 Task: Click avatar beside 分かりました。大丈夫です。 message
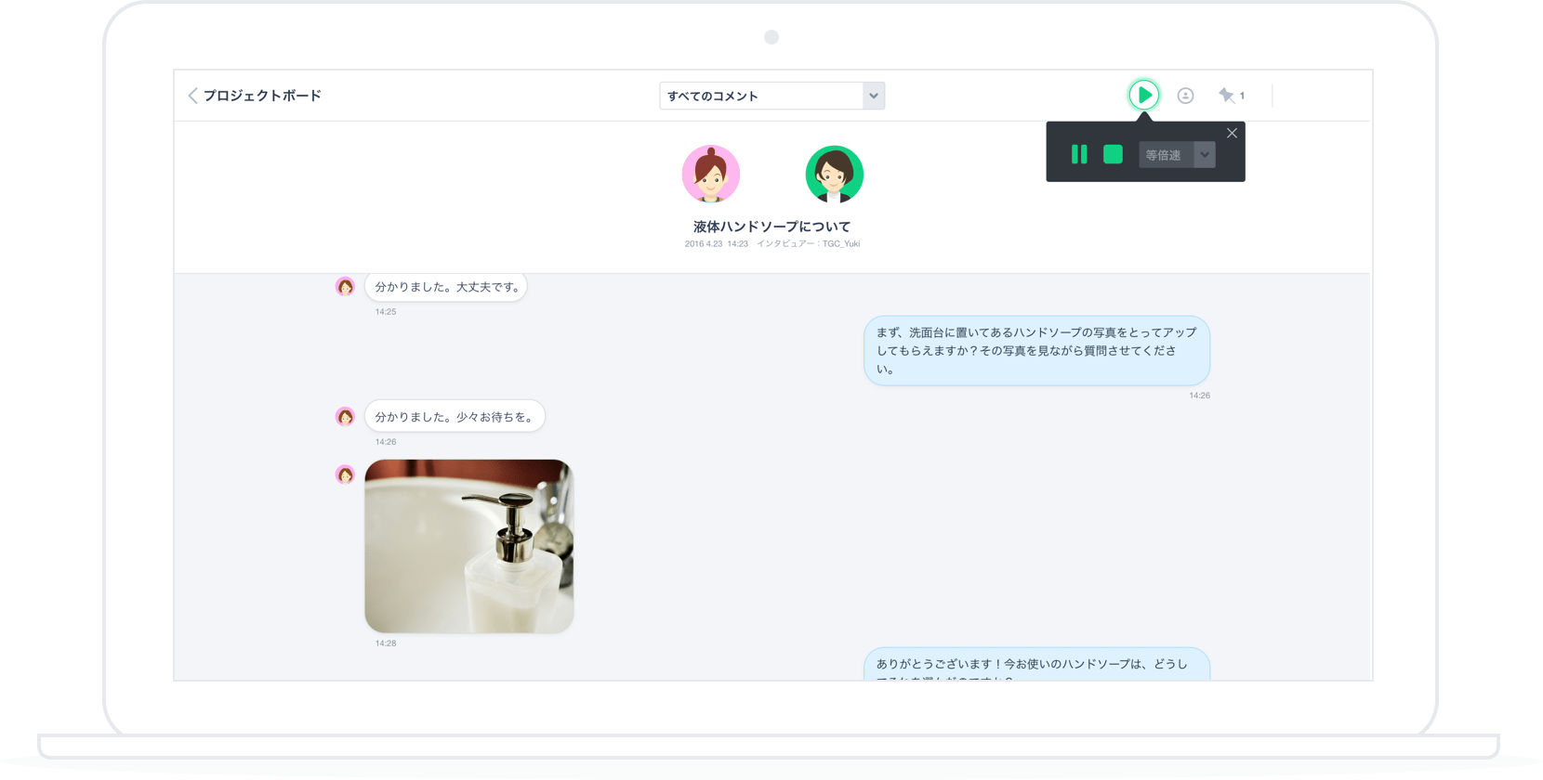point(345,287)
